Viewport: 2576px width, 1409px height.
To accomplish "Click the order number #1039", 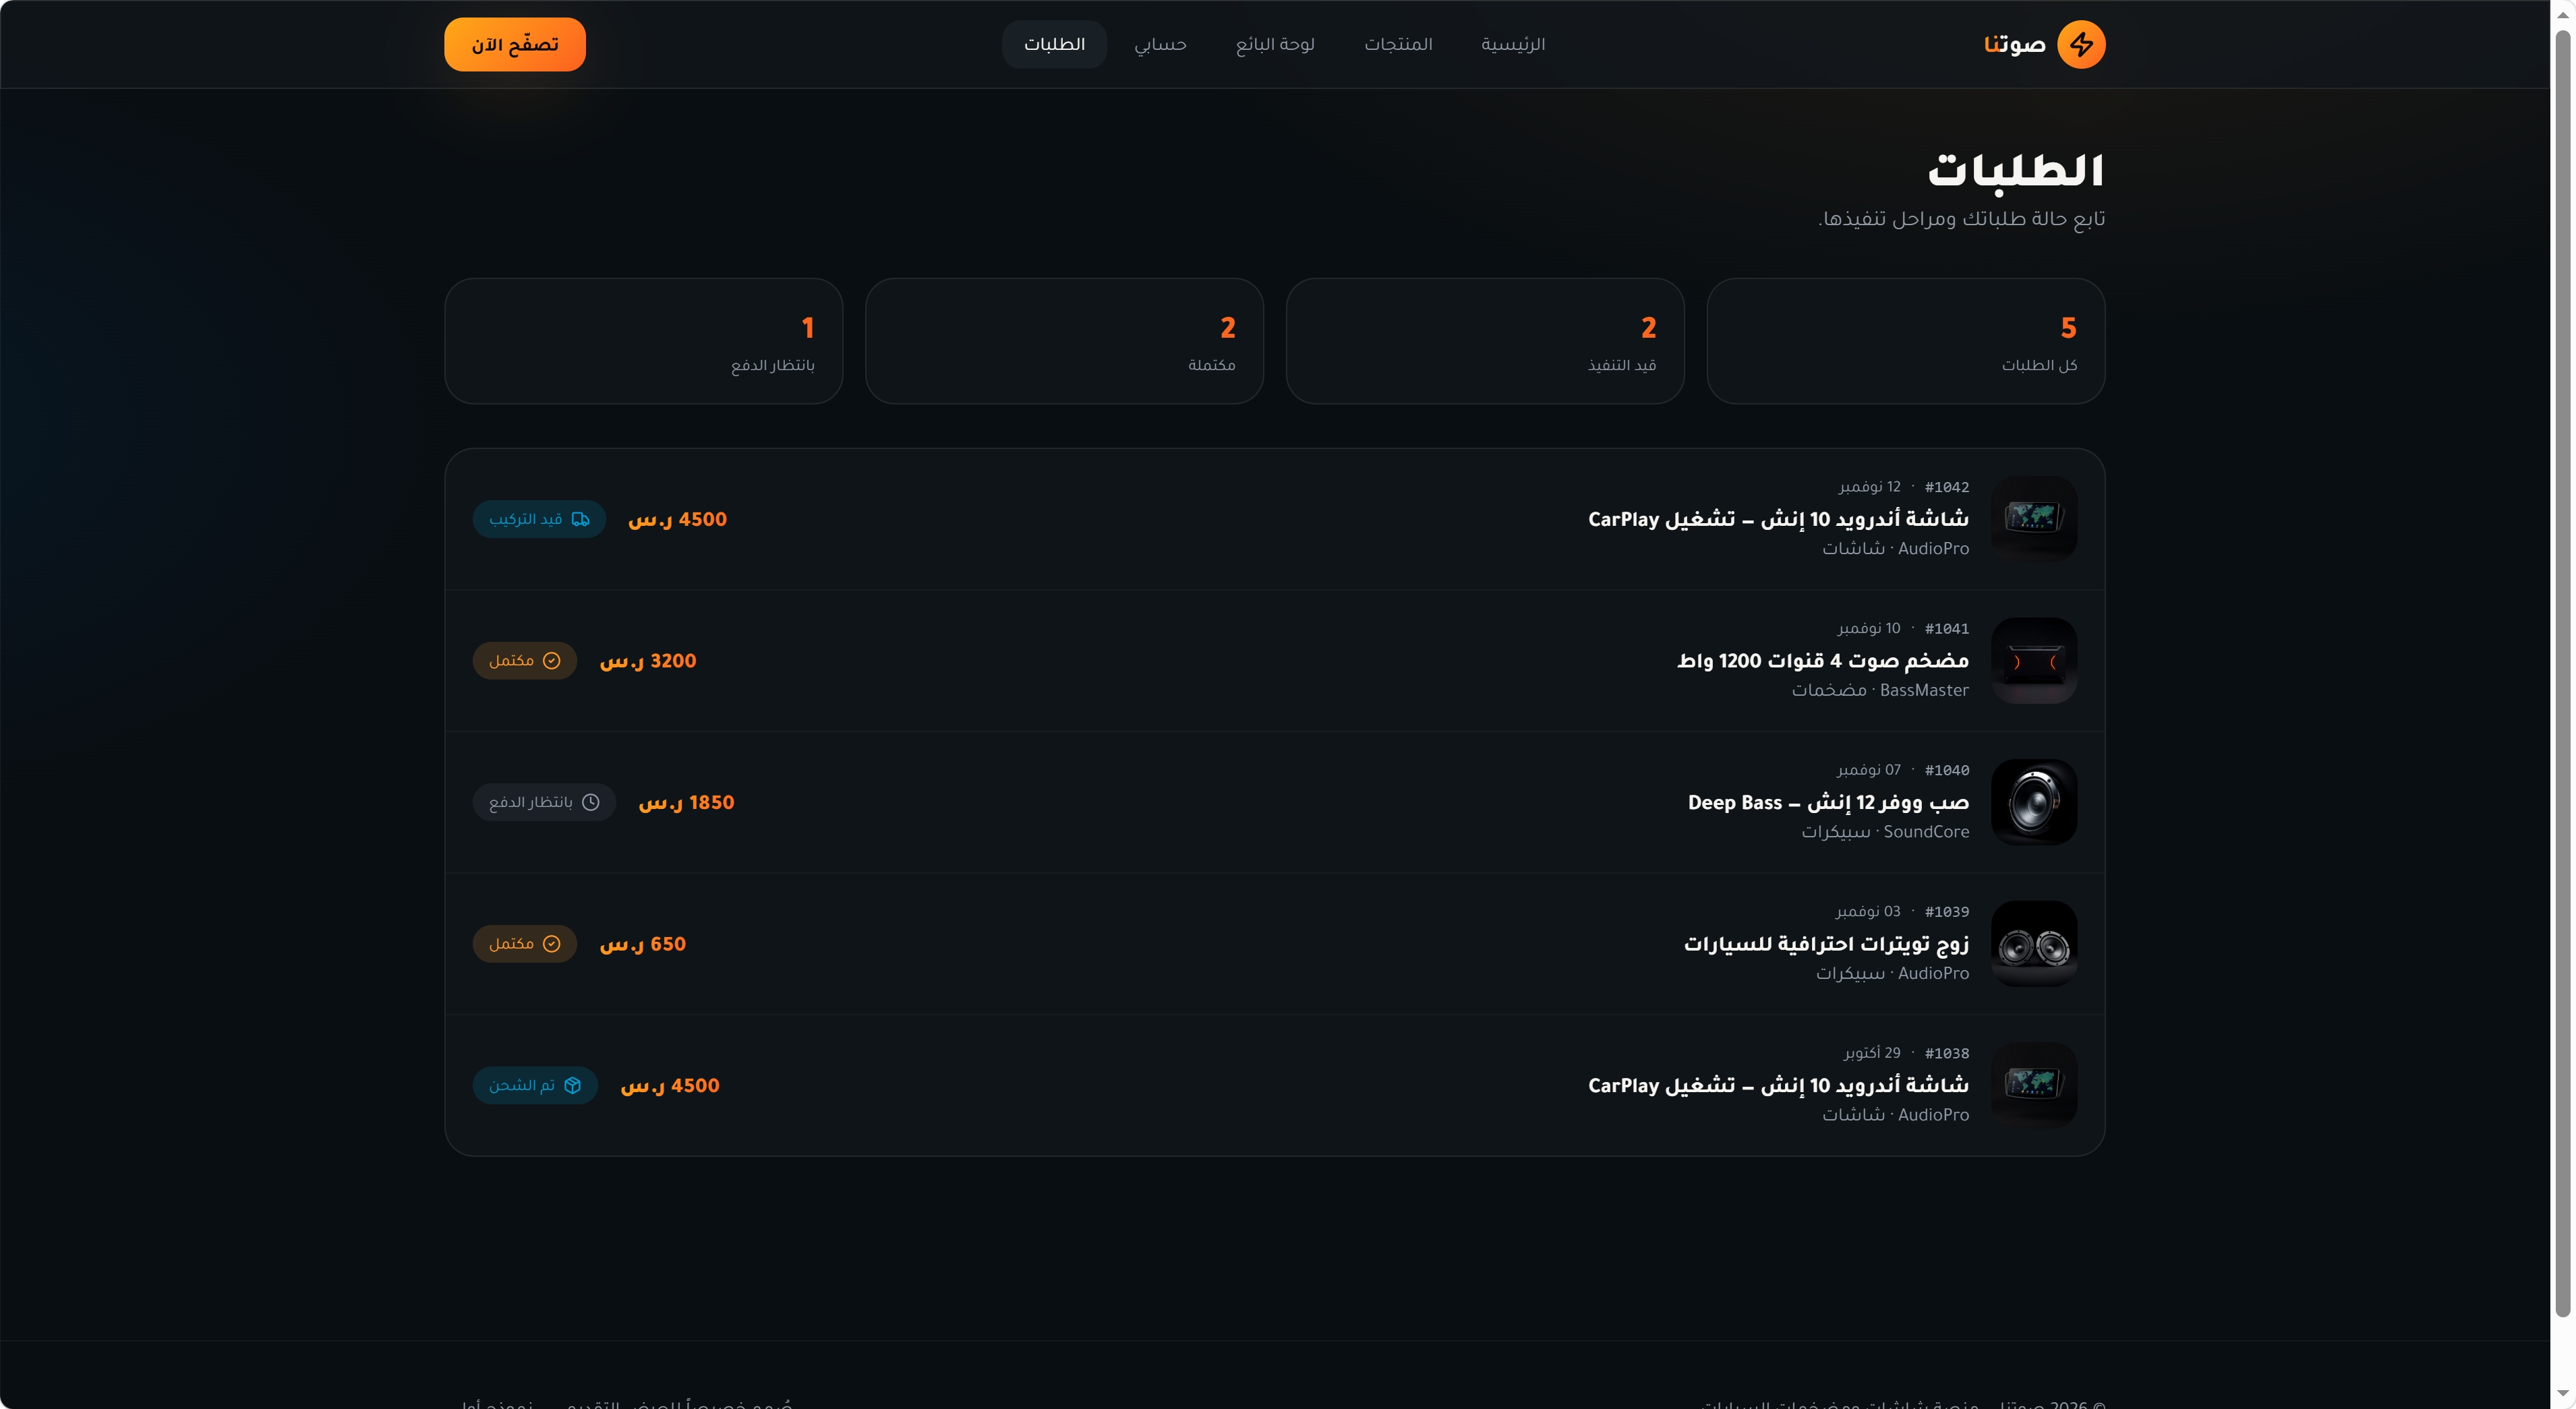I will click(x=1947, y=912).
